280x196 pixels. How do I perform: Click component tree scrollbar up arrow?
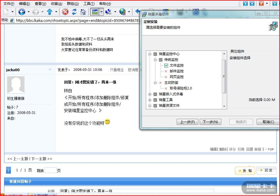[224, 53]
